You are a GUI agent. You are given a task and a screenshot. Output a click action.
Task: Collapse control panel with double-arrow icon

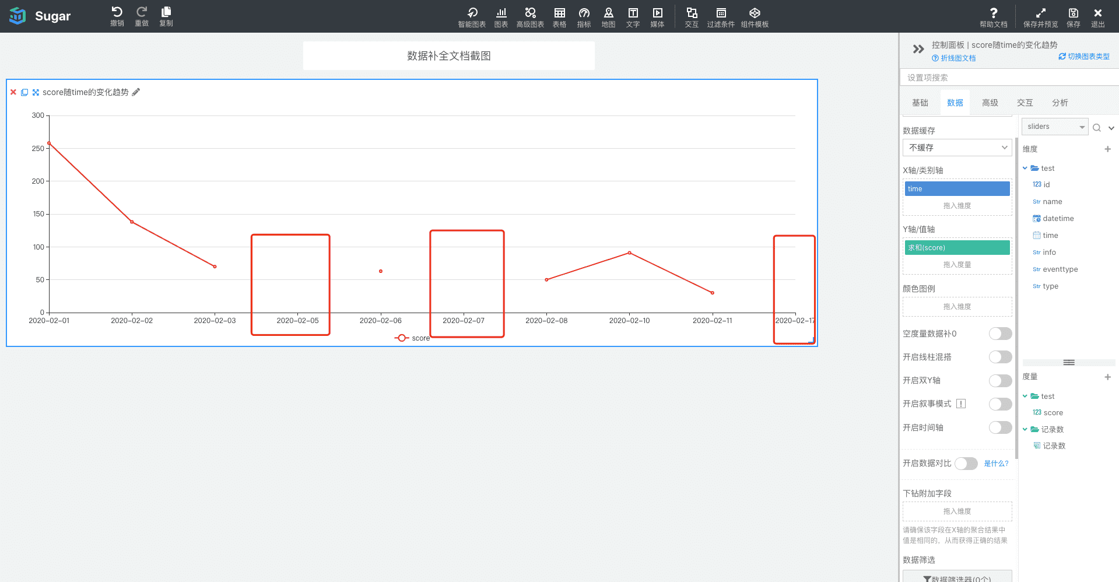[918, 49]
